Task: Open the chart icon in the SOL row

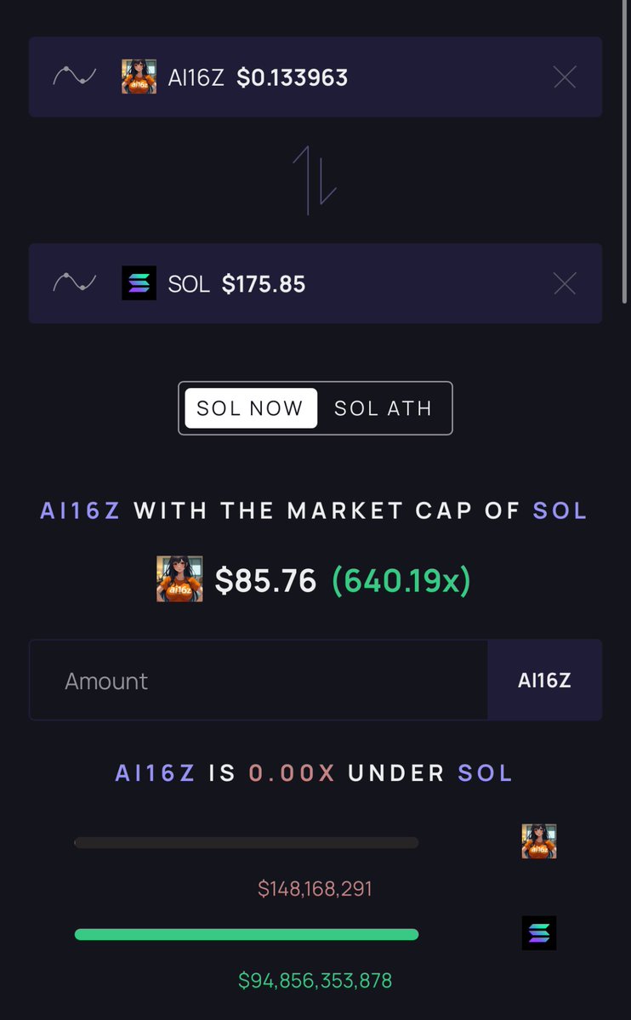Action: 74,283
